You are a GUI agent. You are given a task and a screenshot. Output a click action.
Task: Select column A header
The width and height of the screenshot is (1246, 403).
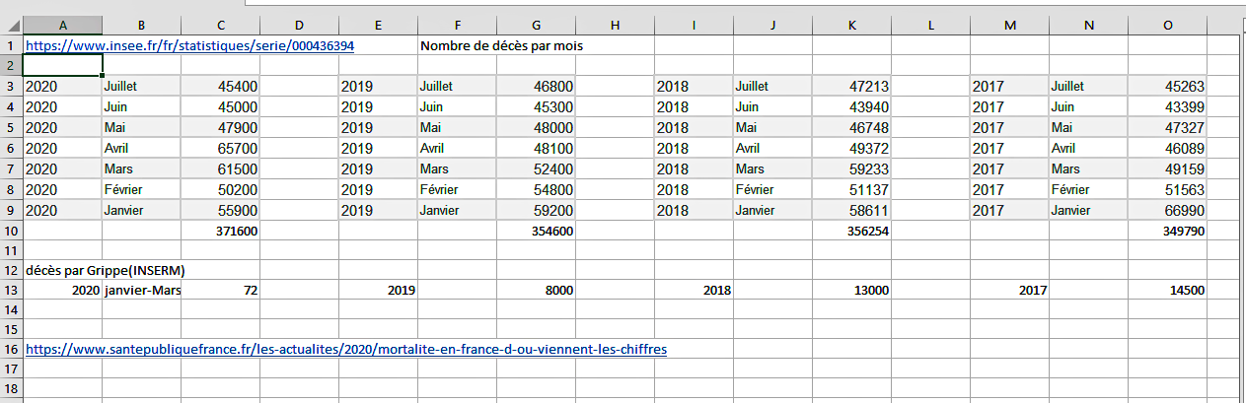tap(63, 26)
